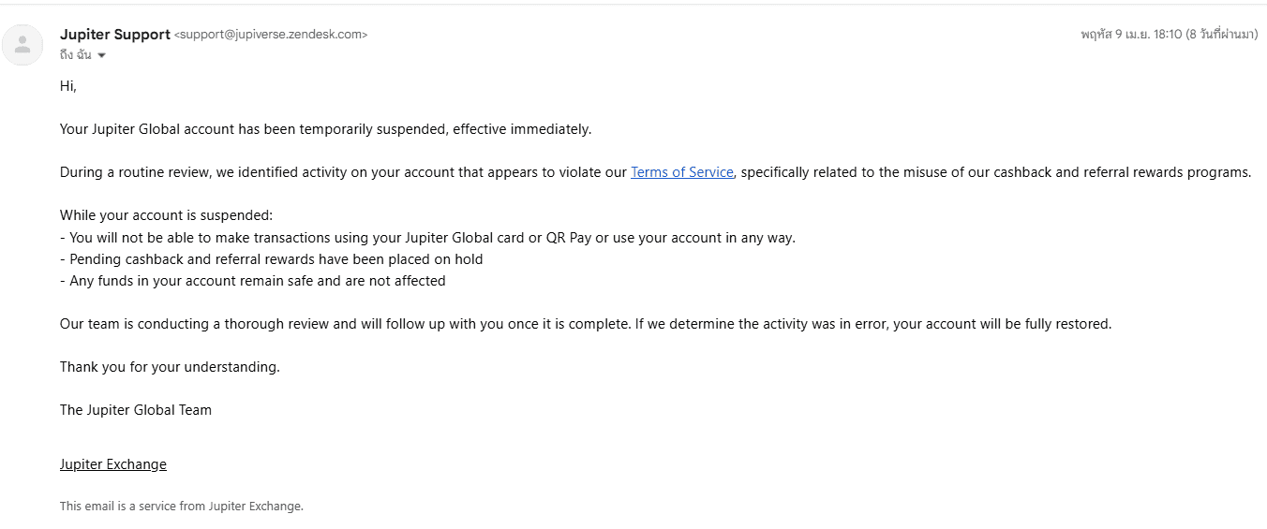Click "The Jupiter Global Team" signature
Viewport: 1267px width, 529px height.
pos(136,410)
